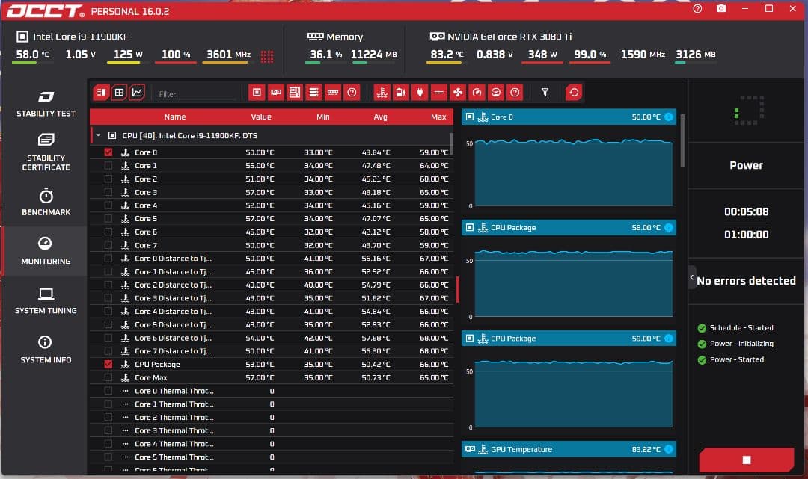
Task: Click the red CPU core grid icon
Action: tap(267, 56)
